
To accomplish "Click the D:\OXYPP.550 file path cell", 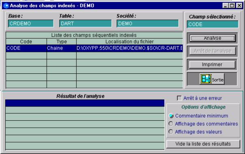I will pyautogui.click(x=129, y=48).
